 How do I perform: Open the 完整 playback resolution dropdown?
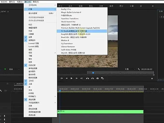pyautogui.click(x=130, y=69)
